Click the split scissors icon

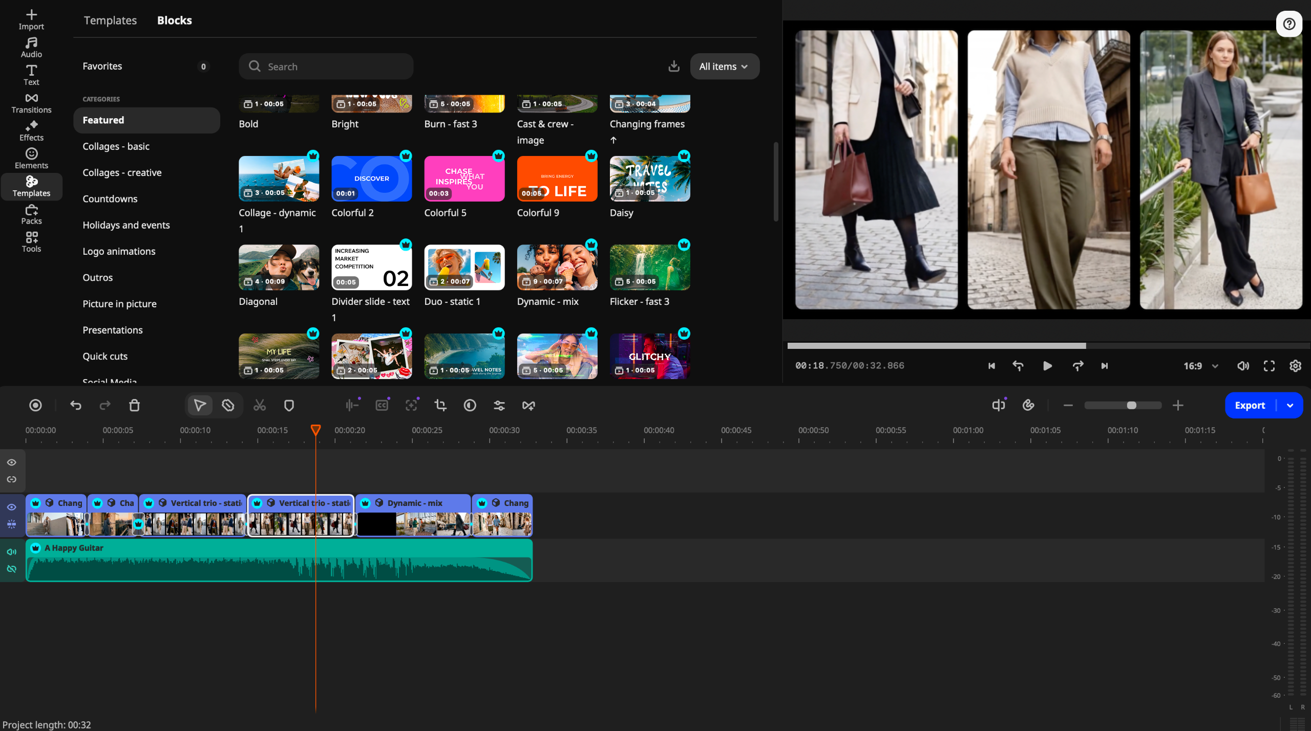click(x=260, y=405)
